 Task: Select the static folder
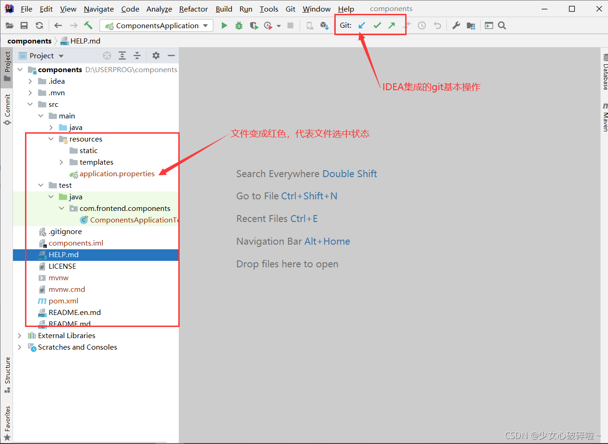[x=88, y=150]
